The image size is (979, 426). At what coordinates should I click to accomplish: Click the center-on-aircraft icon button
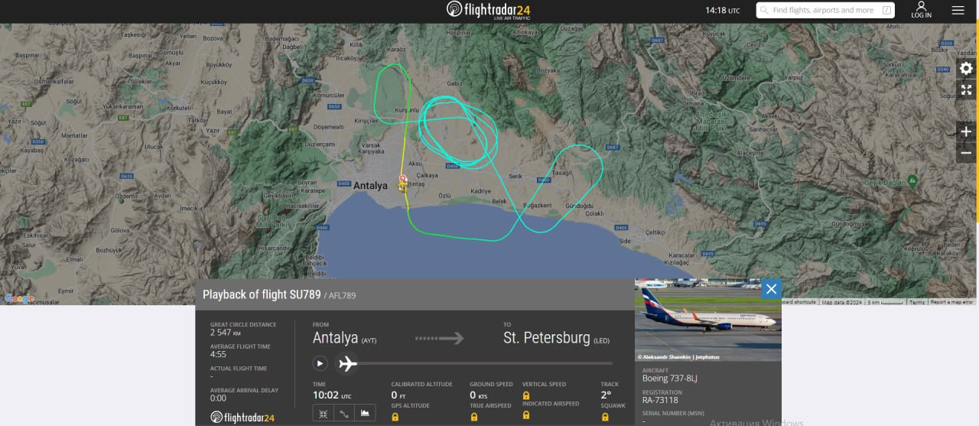point(324,413)
